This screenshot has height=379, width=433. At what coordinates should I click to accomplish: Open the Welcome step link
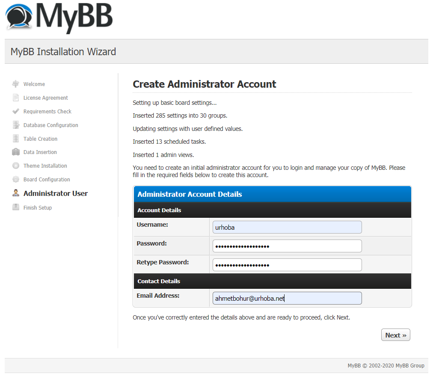point(34,84)
